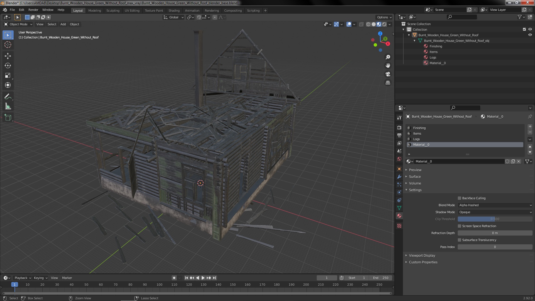This screenshot has width=535, height=301.
Task: Open the viewport Add menu
Action: [x=63, y=24]
